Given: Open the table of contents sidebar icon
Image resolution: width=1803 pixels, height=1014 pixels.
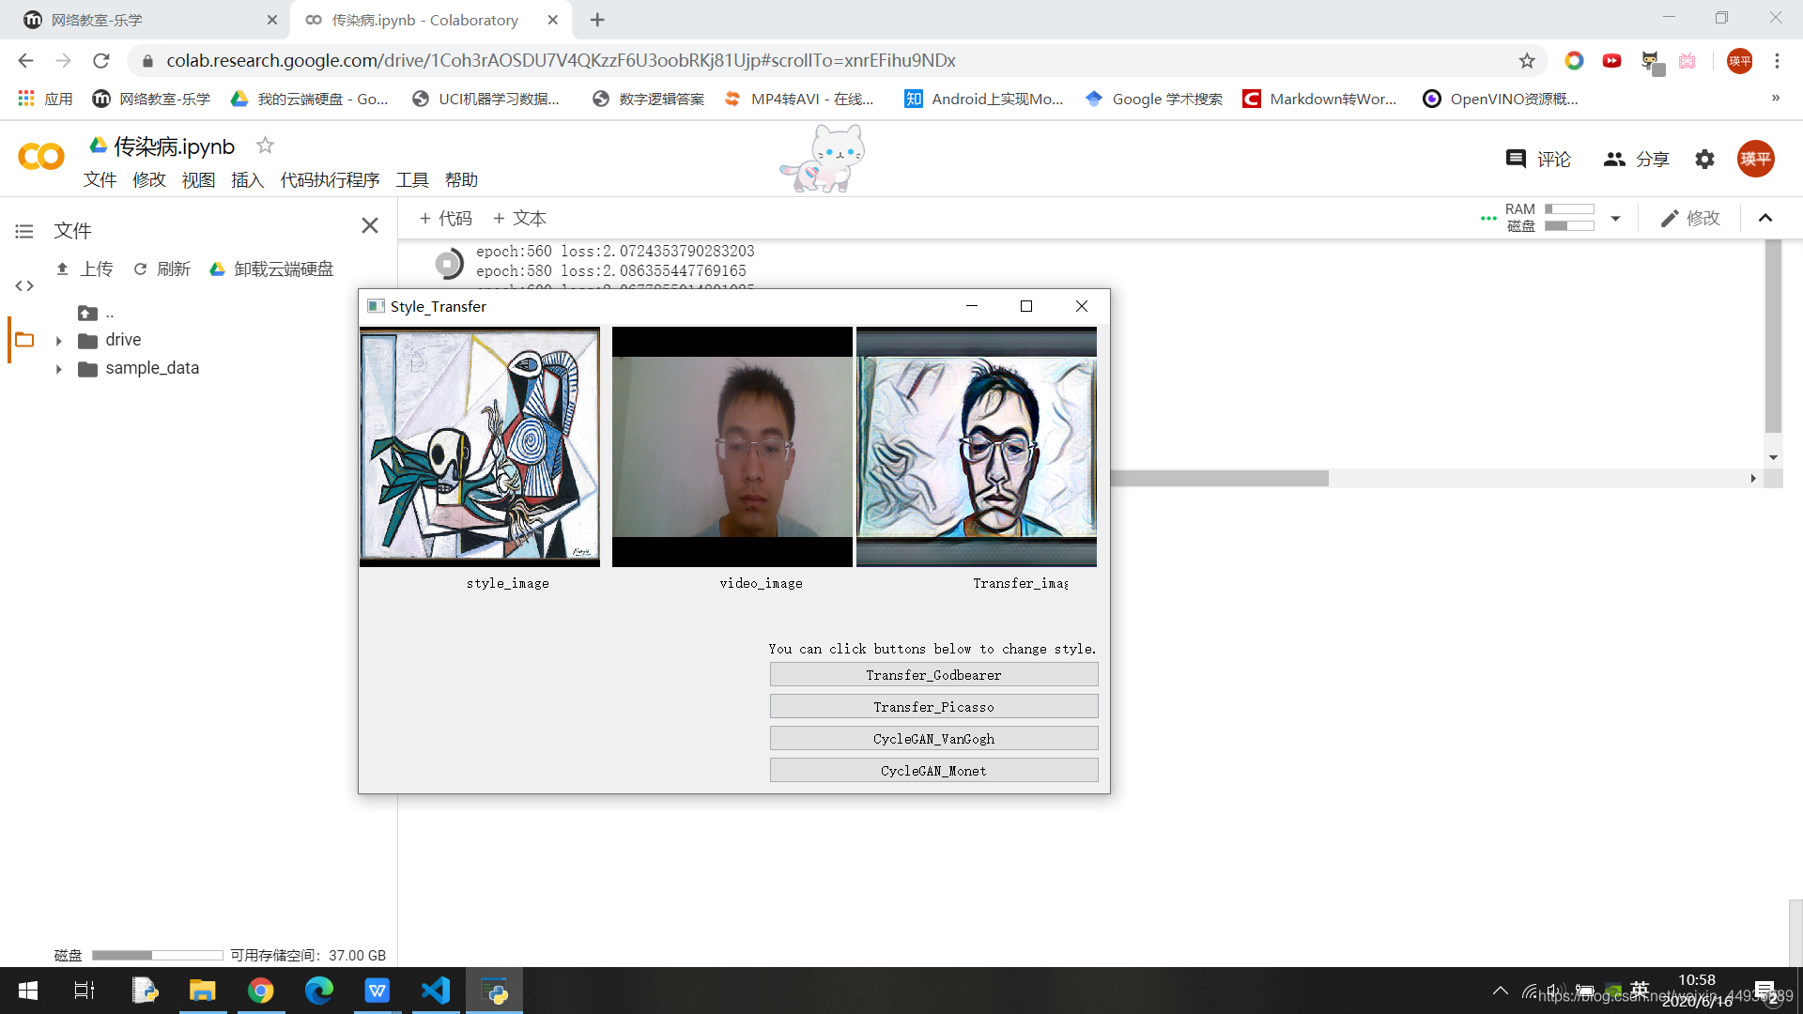Looking at the screenshot, I should [x=24, y=231].
